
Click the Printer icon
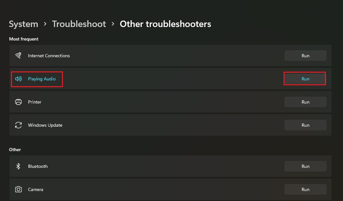(18, 102)
